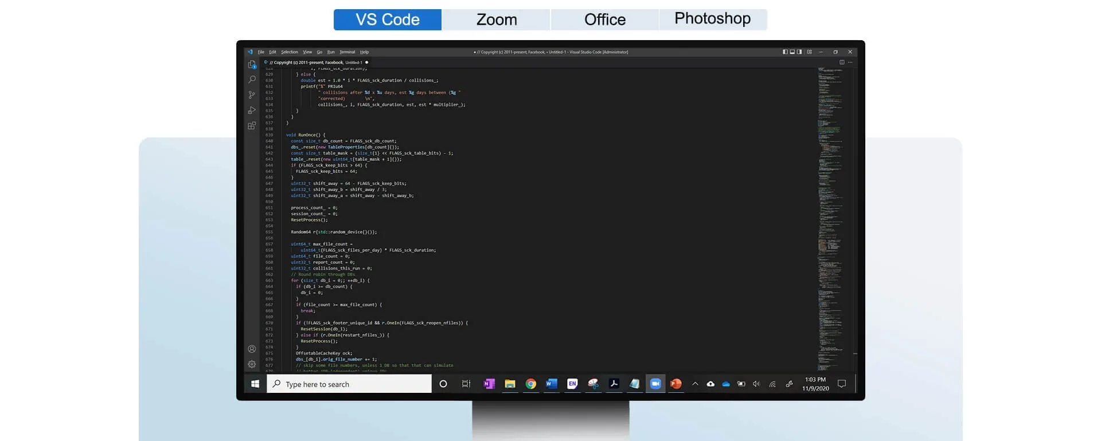
Task: Open the Selection menu
Action: tap(289, 52)
